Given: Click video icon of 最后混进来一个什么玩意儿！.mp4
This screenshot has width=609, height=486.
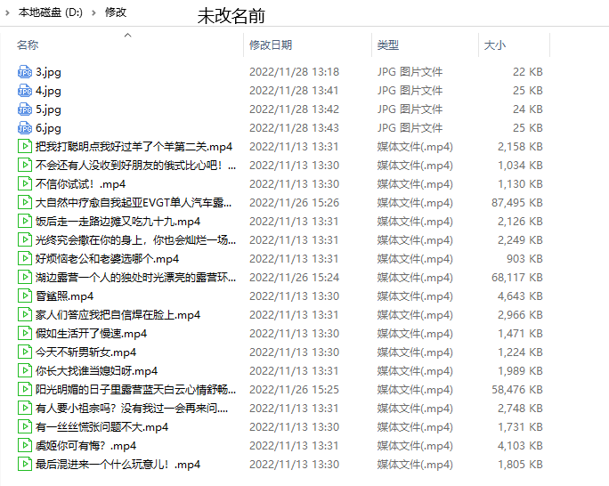Looking at the screenshot, I should coord(25,464).
